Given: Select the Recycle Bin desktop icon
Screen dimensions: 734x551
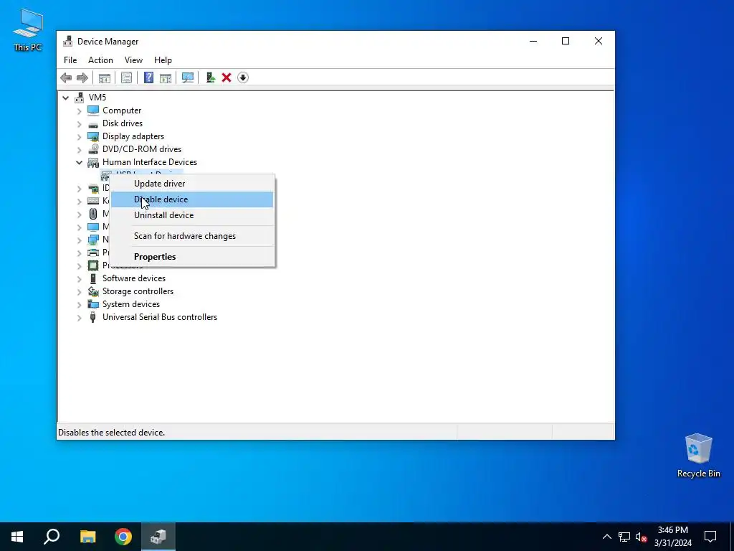Looking at the screenshot, I should (x=698, y=456).
